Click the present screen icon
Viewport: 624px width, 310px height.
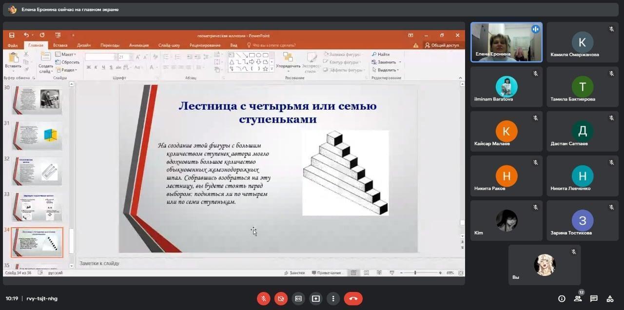coord(315,298)
